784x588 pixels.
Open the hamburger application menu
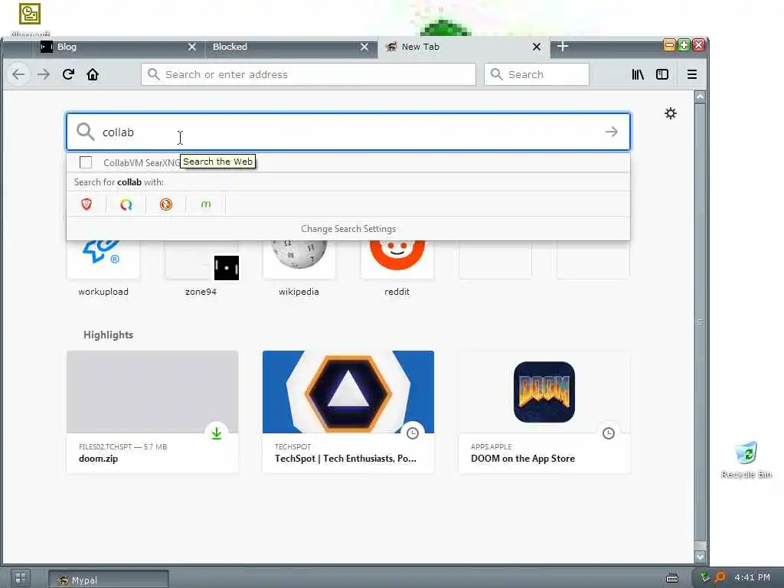692,74
